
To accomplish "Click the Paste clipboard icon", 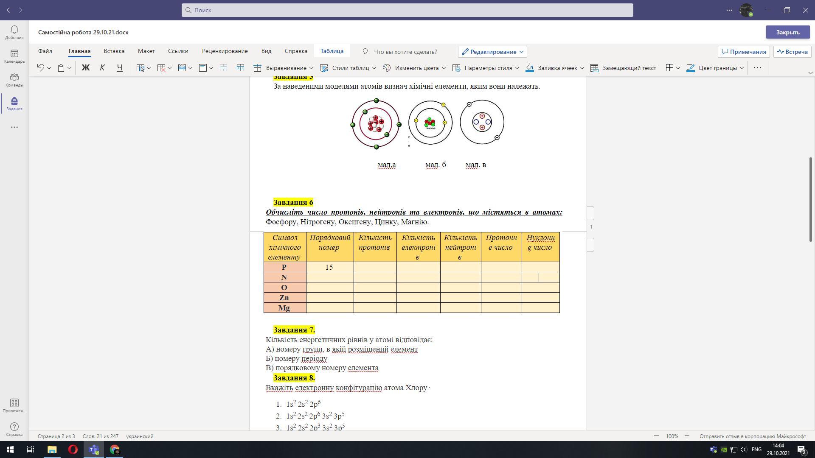I will coord(61,68).
